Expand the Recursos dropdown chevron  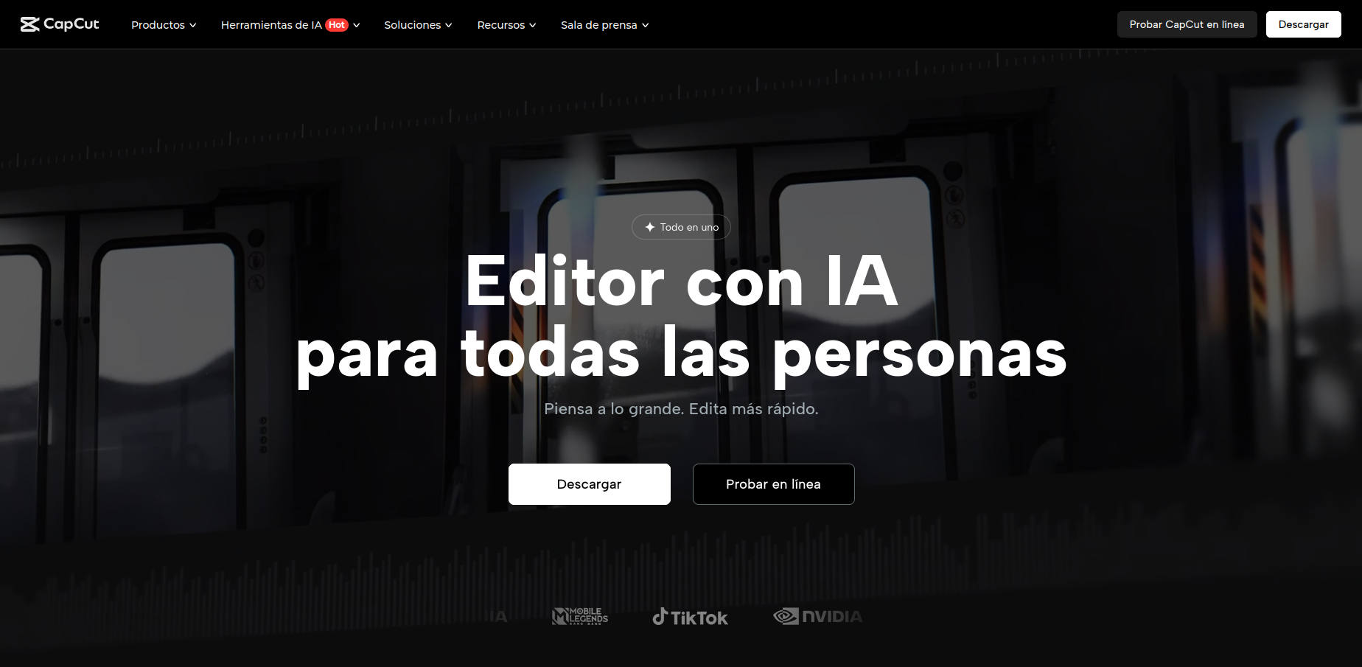(532, 25)
